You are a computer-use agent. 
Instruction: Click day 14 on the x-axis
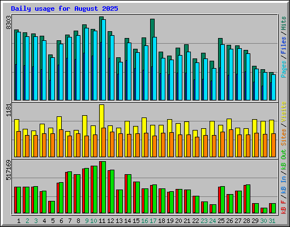click(x=127, y=221)
